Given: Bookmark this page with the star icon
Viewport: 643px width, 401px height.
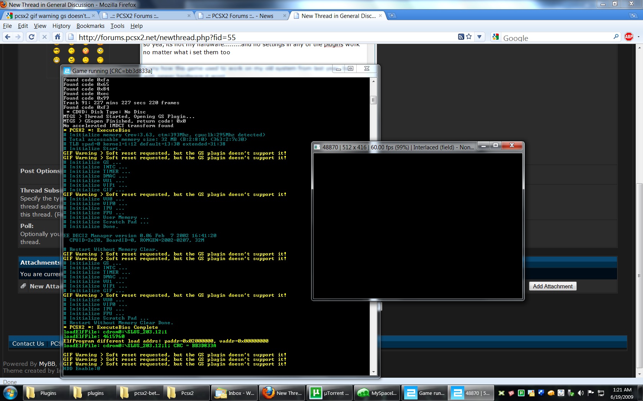Looking at the screenshot, I should coord(469,37).
